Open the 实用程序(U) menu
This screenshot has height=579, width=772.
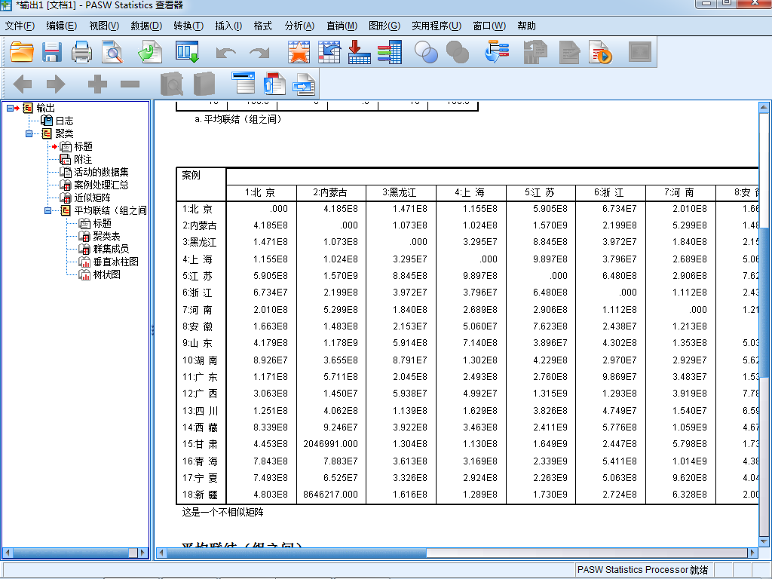[437, 26]
